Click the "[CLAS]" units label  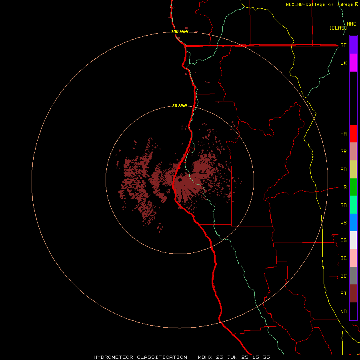click(x=338, y=28)
